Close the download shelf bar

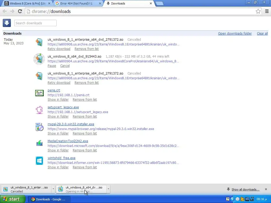266,189
